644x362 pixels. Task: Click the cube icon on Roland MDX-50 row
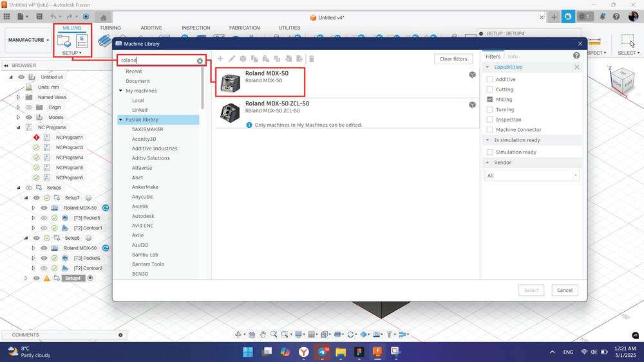[x=472, y=75]
